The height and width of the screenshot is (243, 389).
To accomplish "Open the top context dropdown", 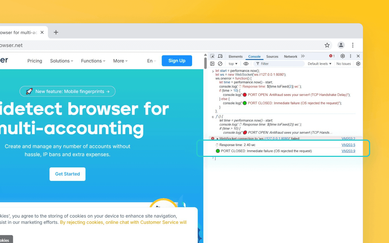I will tap(233, 64).
